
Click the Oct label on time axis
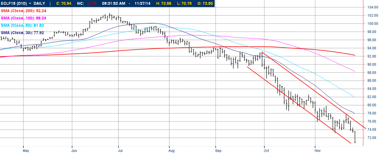pos(267,150)
